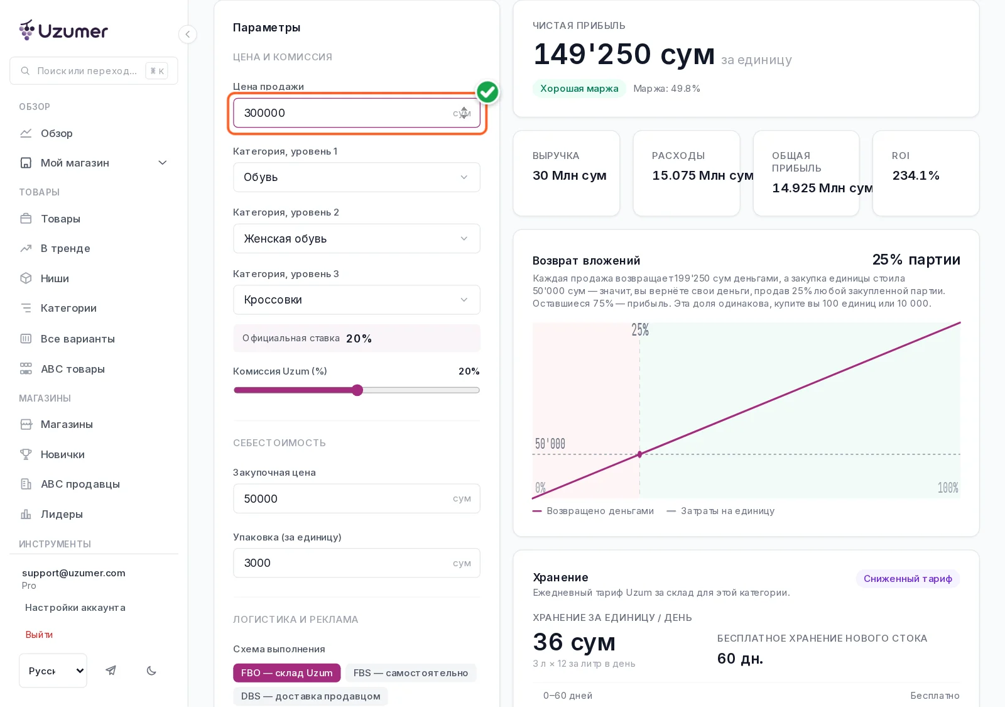Go to Категории in sidebar
Viewport: 1005px width, 707px height.
pos(68,308)
